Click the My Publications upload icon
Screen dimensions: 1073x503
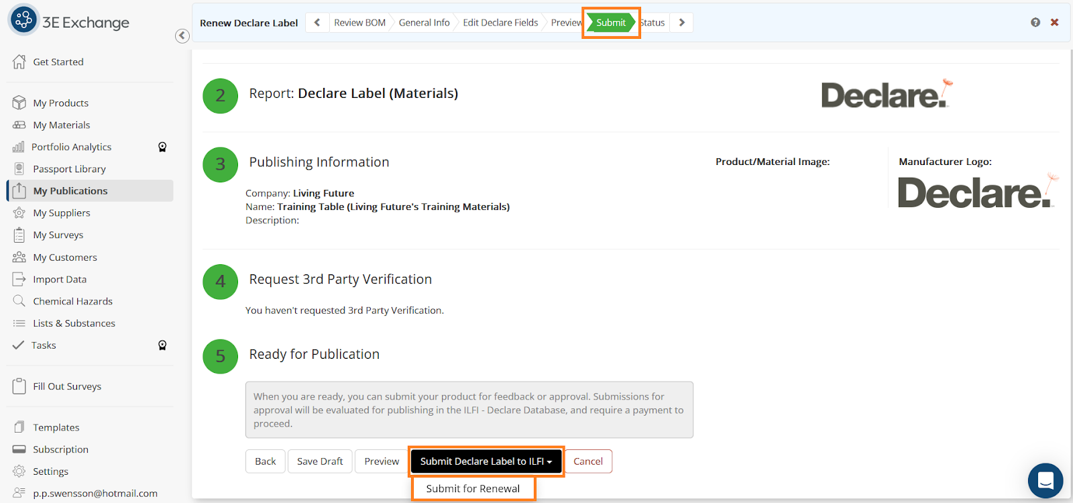pos(19,190)
